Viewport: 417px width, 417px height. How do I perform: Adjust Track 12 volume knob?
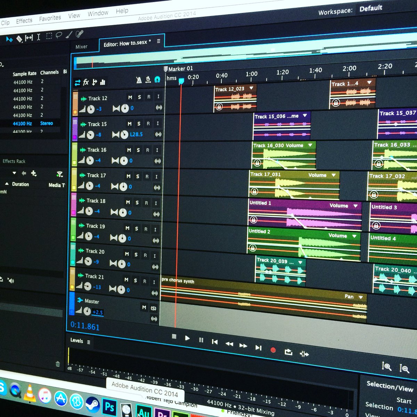(91, 109)
